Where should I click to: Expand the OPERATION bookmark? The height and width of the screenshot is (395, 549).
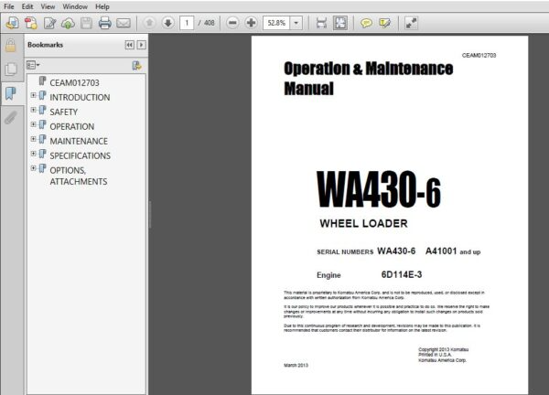[33, 124]
